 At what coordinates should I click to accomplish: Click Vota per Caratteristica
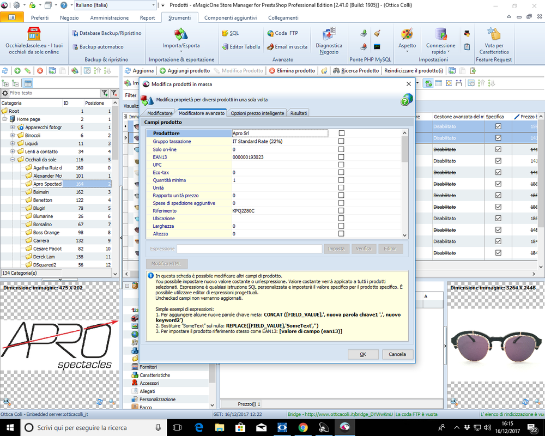pyautogui.click(x=494, y=41)
